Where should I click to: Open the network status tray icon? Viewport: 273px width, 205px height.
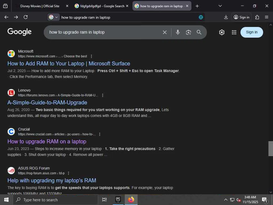[232, 200]
